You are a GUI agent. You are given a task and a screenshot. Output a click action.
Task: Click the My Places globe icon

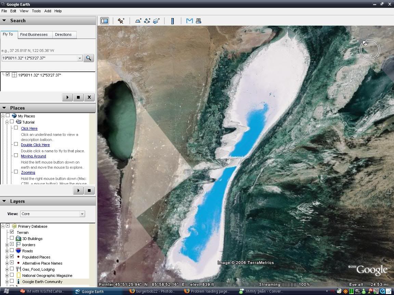(14, 116)
